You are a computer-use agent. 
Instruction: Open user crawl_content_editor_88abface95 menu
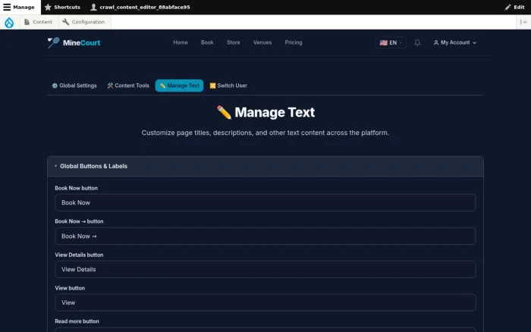coord(140,7)
